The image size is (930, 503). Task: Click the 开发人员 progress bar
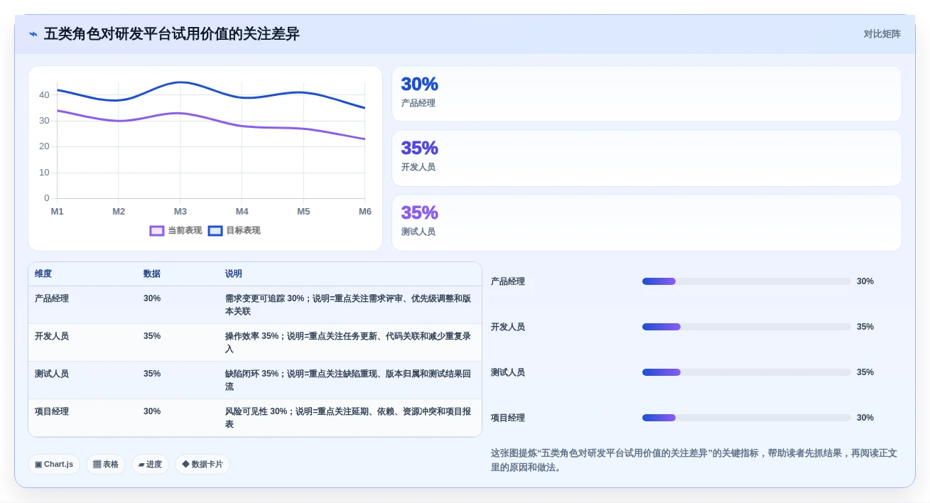747,327
